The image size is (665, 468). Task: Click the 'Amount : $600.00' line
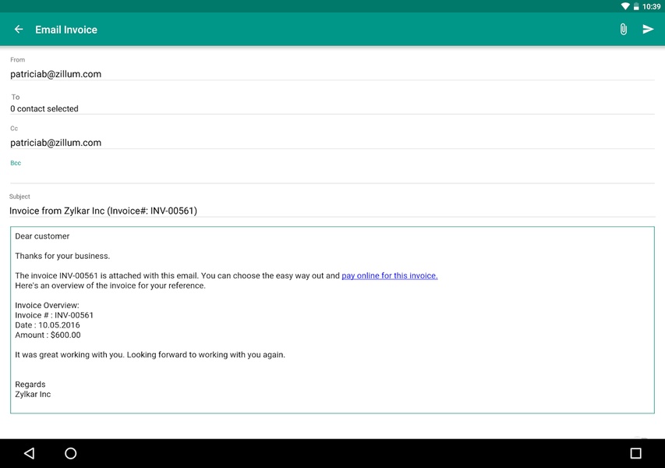coord(48,335)
